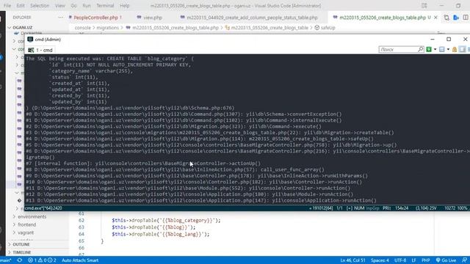
Task: Toggle the layout icon in VS Code title bar
Action: [x=424, y=6]
